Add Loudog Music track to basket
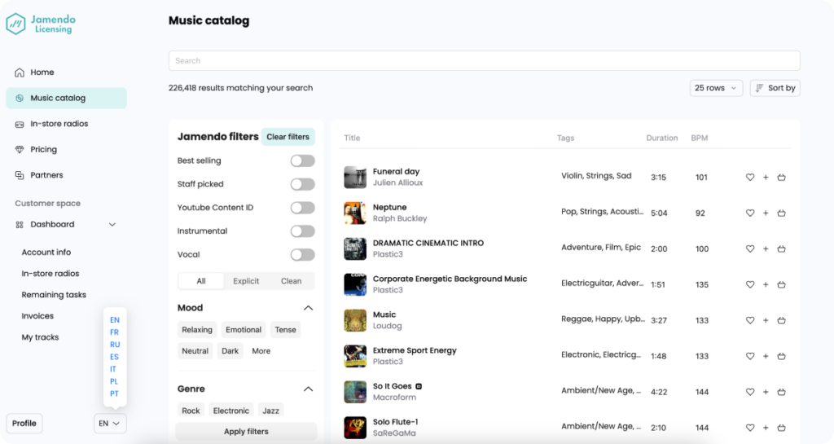834x444 pixels. click(781, 320)
